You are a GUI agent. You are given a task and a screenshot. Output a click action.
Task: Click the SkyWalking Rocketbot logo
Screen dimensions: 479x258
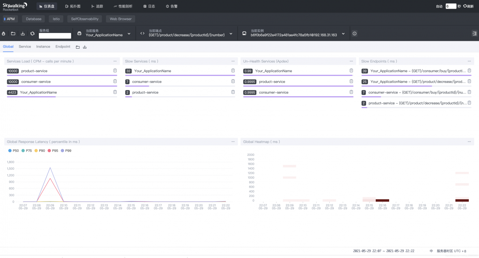(x=15, y=6)
